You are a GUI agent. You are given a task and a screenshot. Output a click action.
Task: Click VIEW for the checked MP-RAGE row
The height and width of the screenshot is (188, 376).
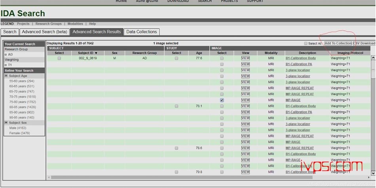click(x=245, y=100)
